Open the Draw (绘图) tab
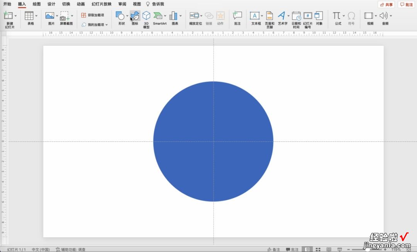This screenshot has width=417, height=252. (37, 4)
